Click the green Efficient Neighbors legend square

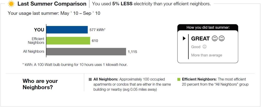[x=179, y=79]
